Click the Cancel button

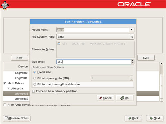click(105, 98)
